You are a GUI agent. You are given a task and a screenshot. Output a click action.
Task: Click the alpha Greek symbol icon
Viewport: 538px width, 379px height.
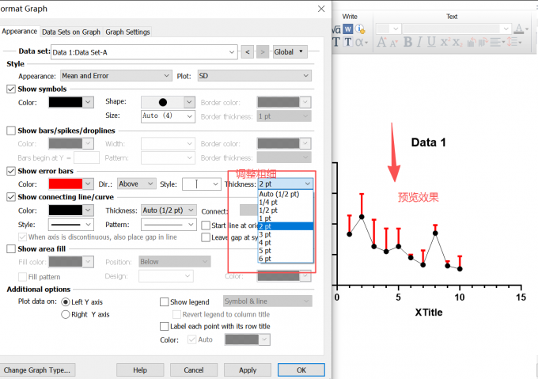pyautogui.click(x=359, y=42)
